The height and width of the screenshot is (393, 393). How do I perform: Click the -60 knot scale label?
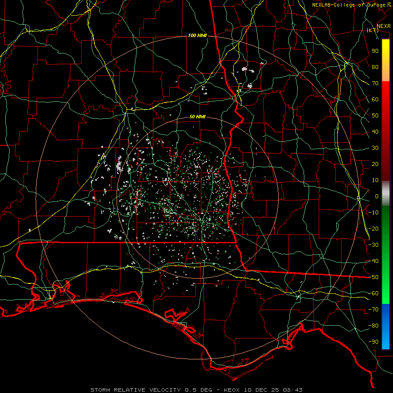pos(373,293)
